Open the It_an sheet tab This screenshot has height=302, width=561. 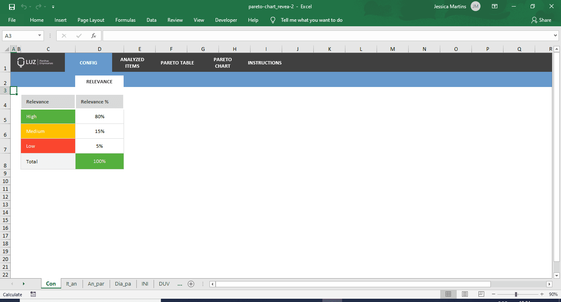[71, 284]
